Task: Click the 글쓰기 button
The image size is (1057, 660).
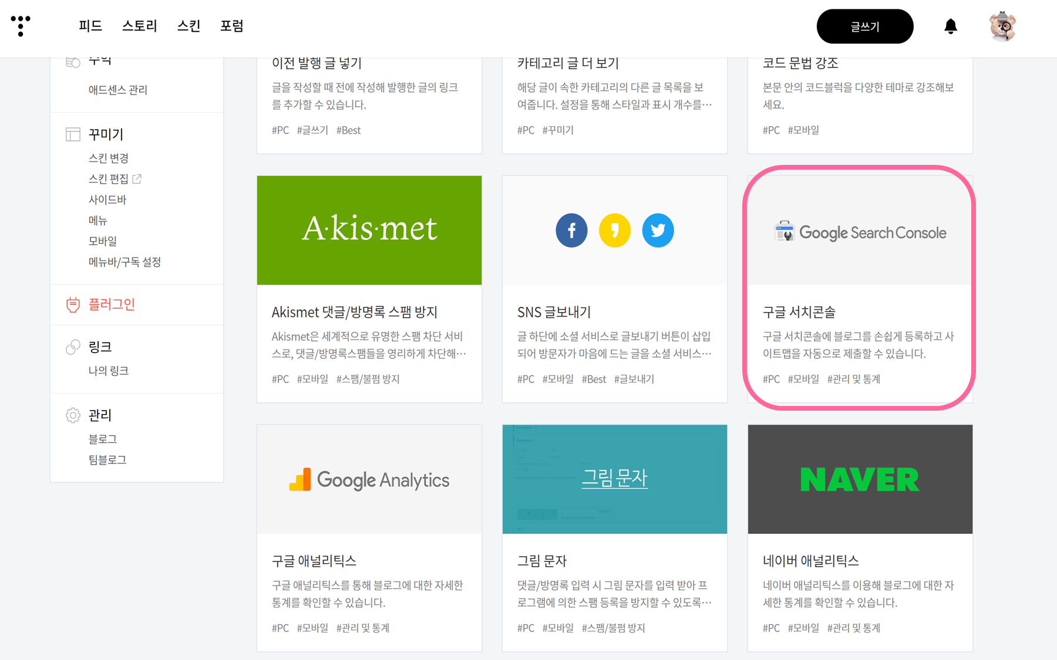Action: point(864,26)
